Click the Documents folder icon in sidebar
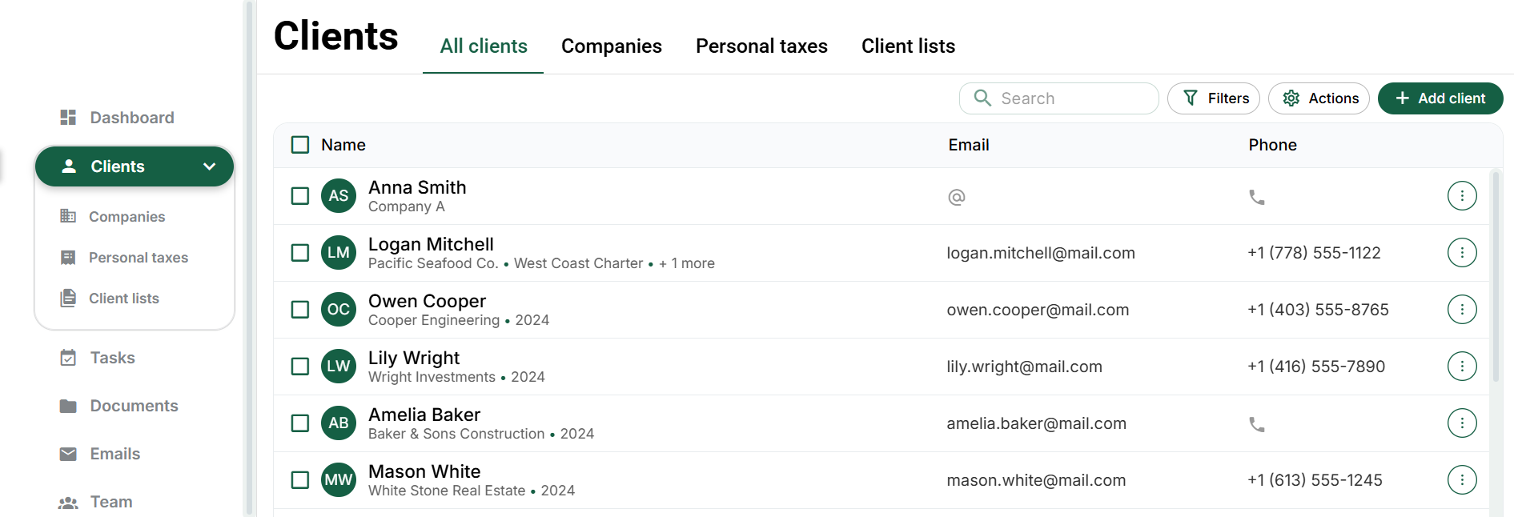 tap(68, 406)
